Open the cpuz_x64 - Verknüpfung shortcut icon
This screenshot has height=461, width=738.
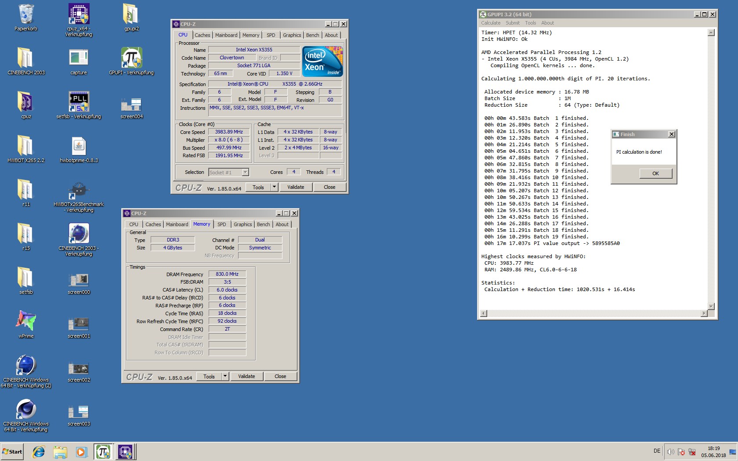pos(79,14)
